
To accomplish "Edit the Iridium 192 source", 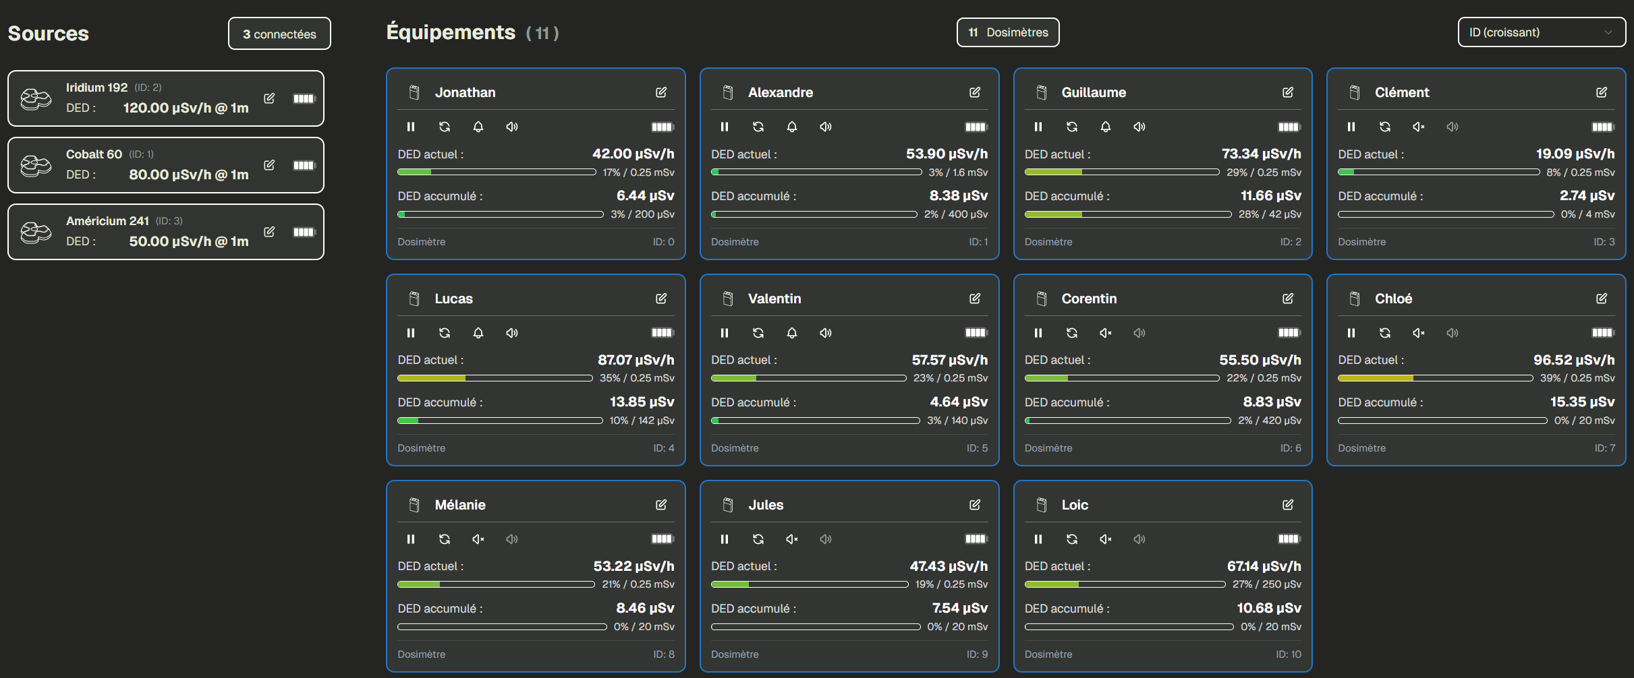I will pyautogui.click(x=269, y=98).
